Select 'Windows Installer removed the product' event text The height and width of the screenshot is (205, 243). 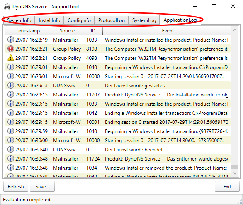click(166, 168)
